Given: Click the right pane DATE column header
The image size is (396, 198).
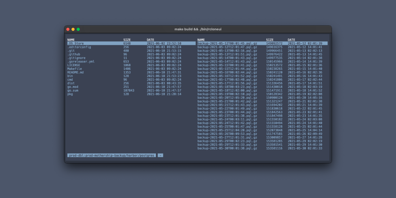Looking at the screenshot, I should pos(291,40).
